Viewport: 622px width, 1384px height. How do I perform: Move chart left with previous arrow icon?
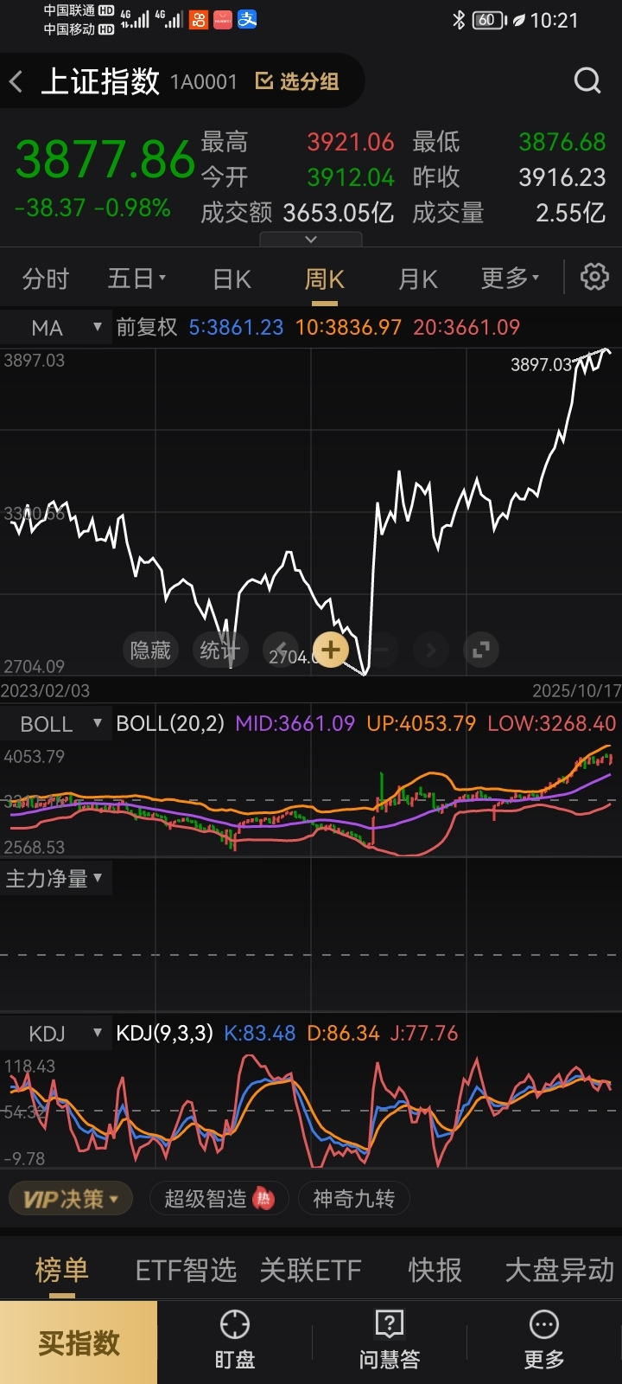[280, 650]
